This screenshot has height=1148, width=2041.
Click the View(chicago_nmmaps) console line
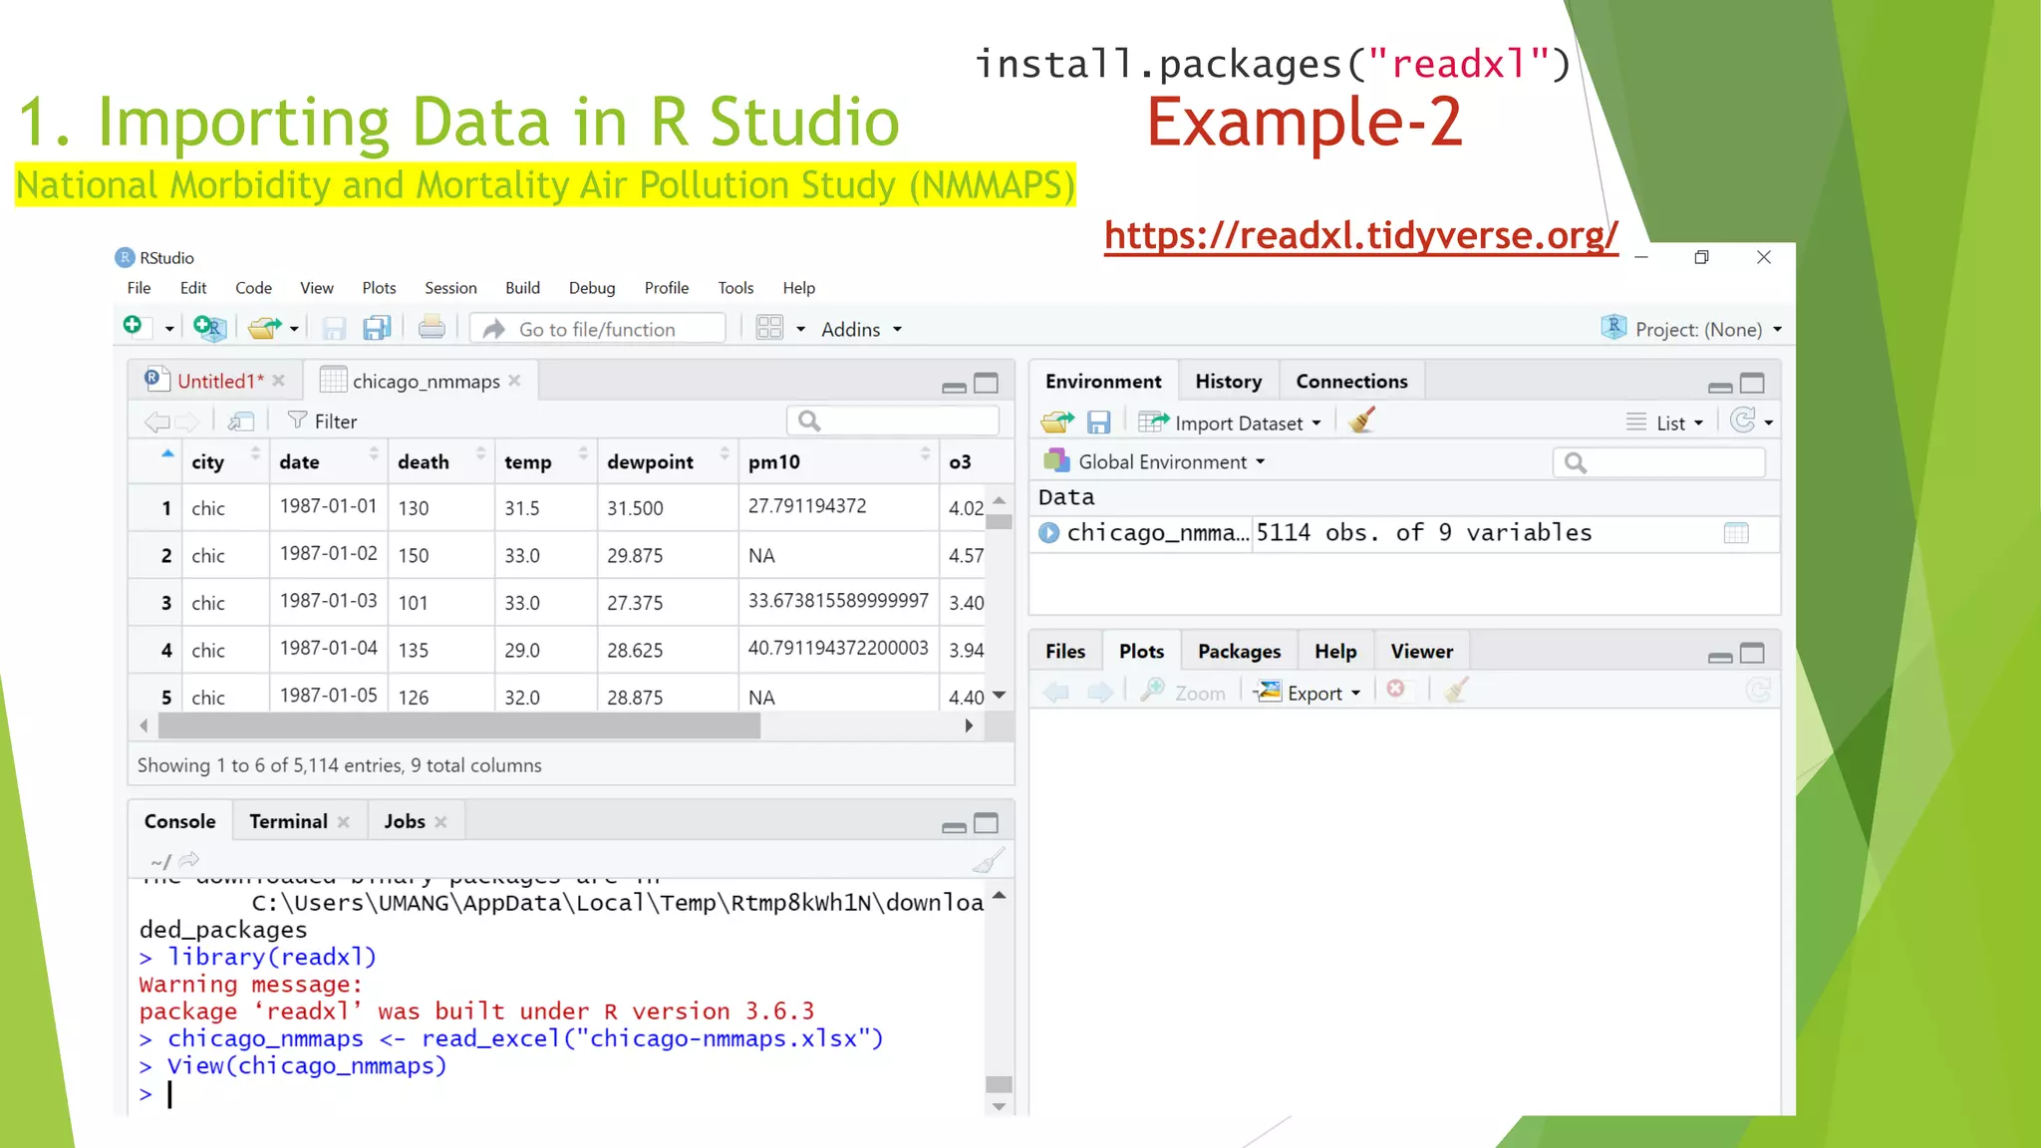click(306, 1066)
